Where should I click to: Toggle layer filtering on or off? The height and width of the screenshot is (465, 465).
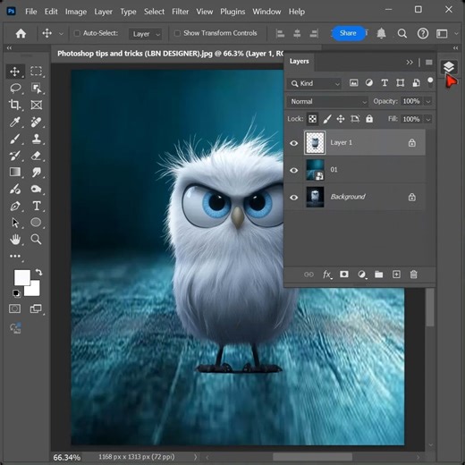430,82
